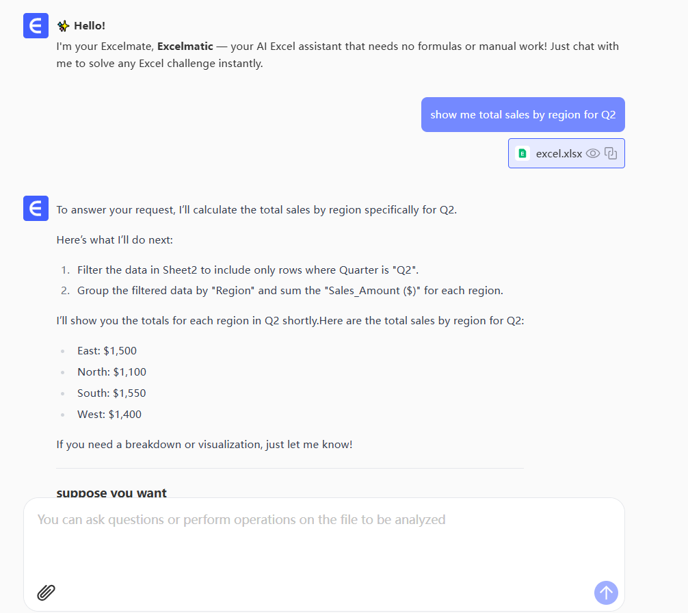This screenshot has height=613, width=688.
Task: Click the "suppose you want" heading
Action: tap(111, 493)
